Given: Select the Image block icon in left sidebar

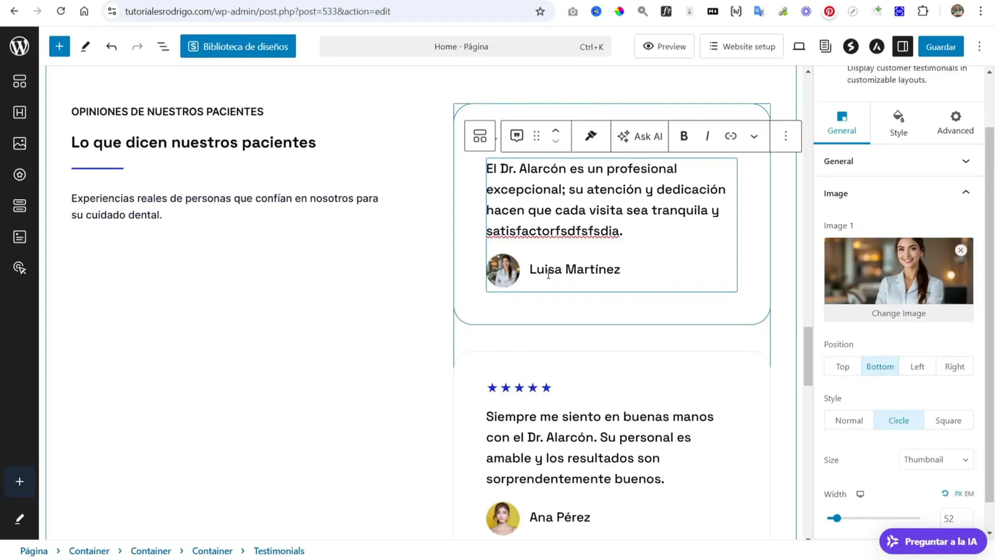Looking at the screenshot, I should (19, 144).
